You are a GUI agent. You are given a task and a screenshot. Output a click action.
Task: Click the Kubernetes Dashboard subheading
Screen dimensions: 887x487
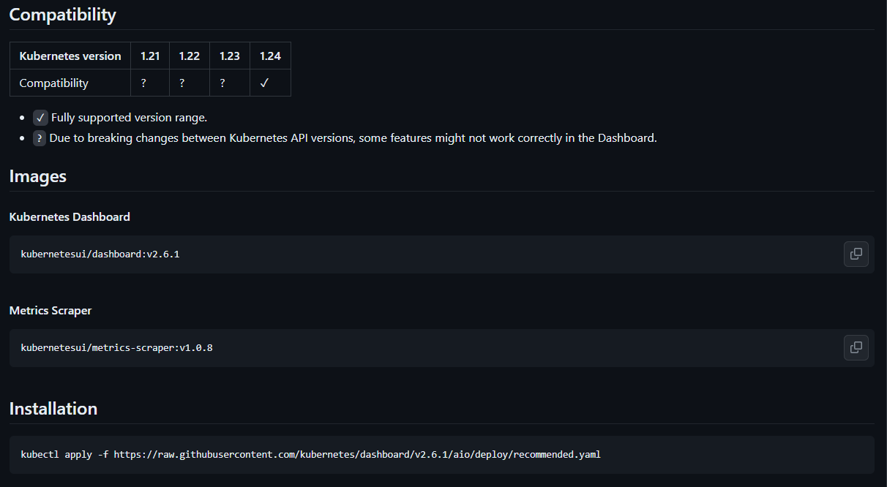pos(70,217)
